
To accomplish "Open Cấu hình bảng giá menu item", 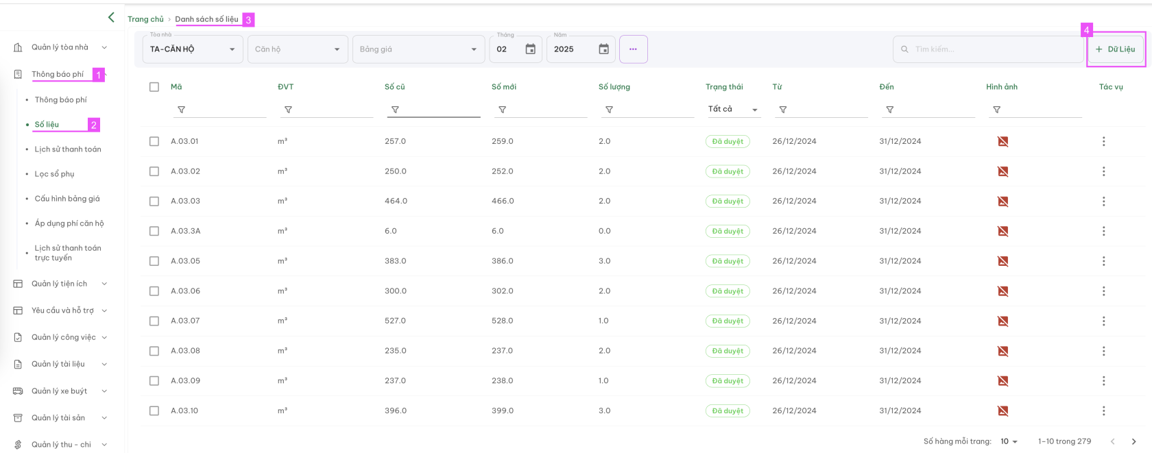I will 67,199.
